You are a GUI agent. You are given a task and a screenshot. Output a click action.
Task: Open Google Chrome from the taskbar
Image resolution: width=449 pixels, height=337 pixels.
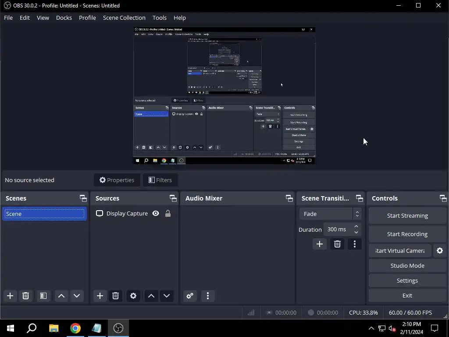75,328
